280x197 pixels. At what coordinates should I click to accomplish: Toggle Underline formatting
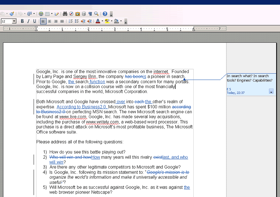[x=34, y=21]
